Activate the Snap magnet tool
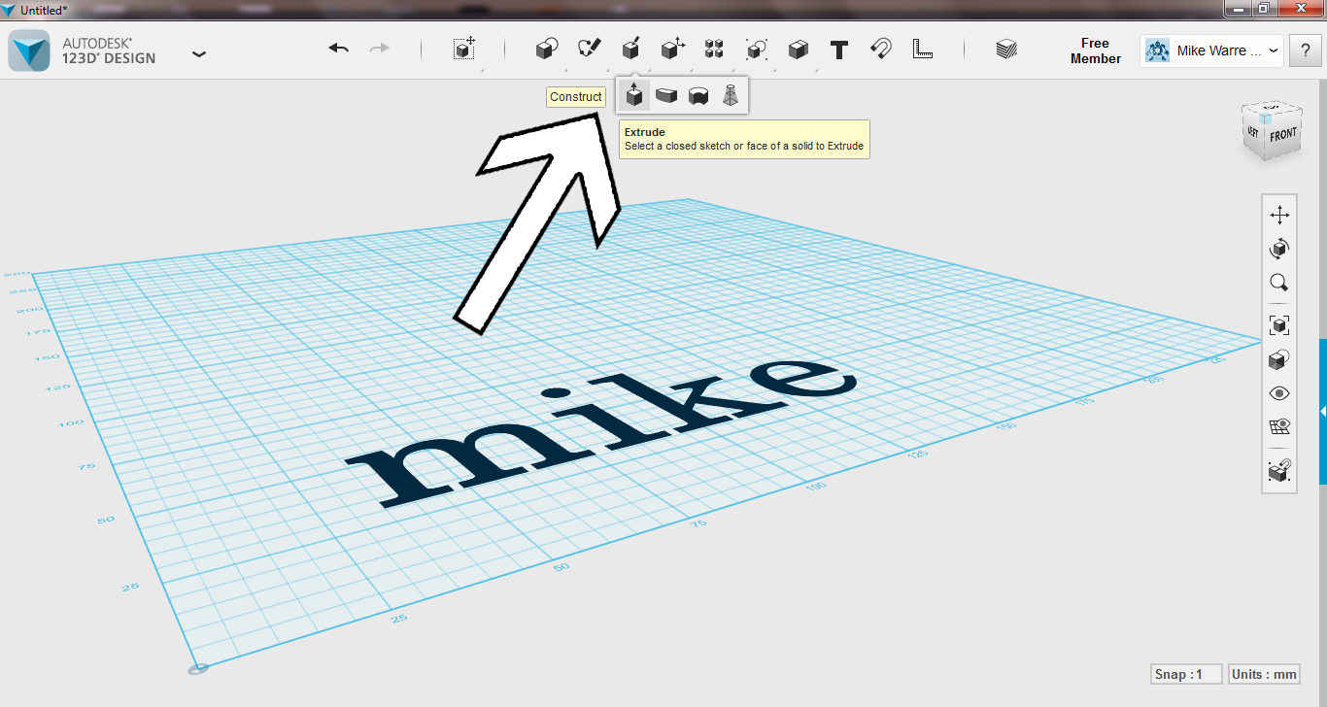1327x707 pixels. pyautogui.click(x=881, y=49)
